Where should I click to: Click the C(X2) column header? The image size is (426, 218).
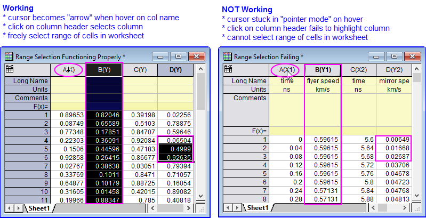coord(358,70)
